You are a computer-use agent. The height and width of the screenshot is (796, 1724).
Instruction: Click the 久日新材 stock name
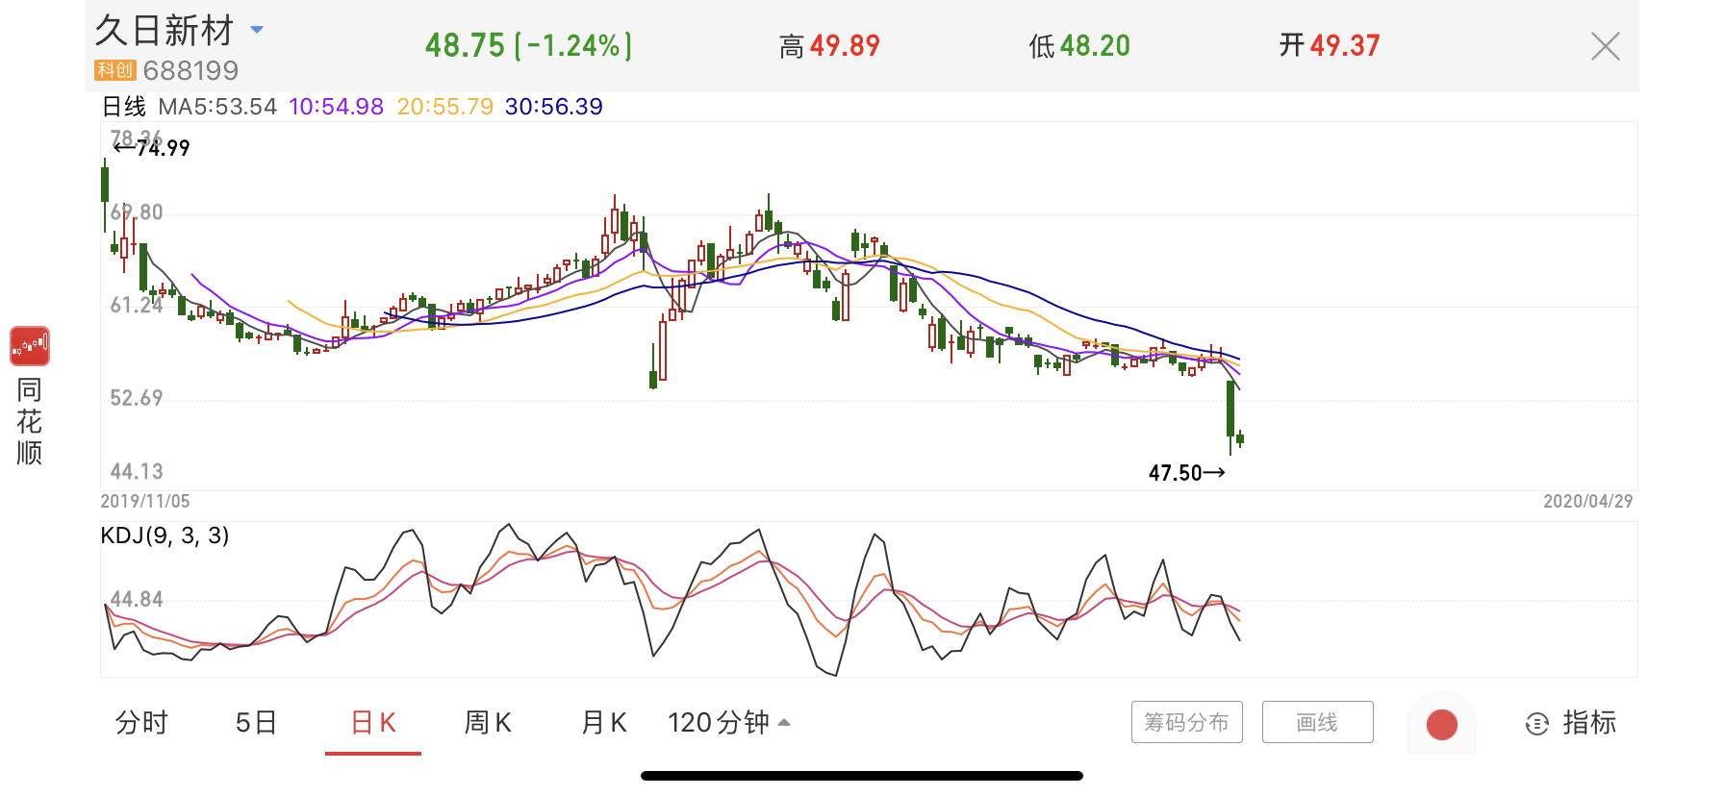tap(165, 31)
